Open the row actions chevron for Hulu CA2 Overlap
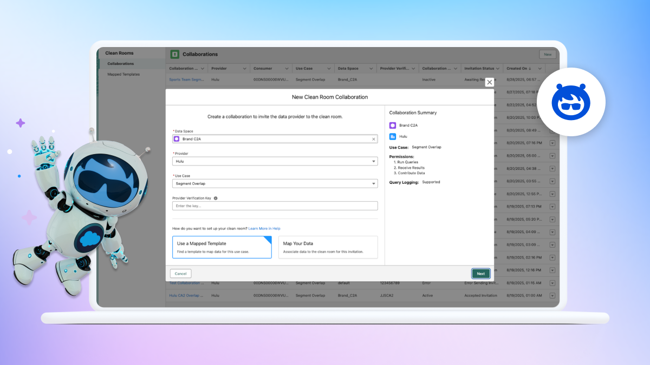The height and width of the screenshot is (365, 650). pyautogui.click(x=552, y=295)
